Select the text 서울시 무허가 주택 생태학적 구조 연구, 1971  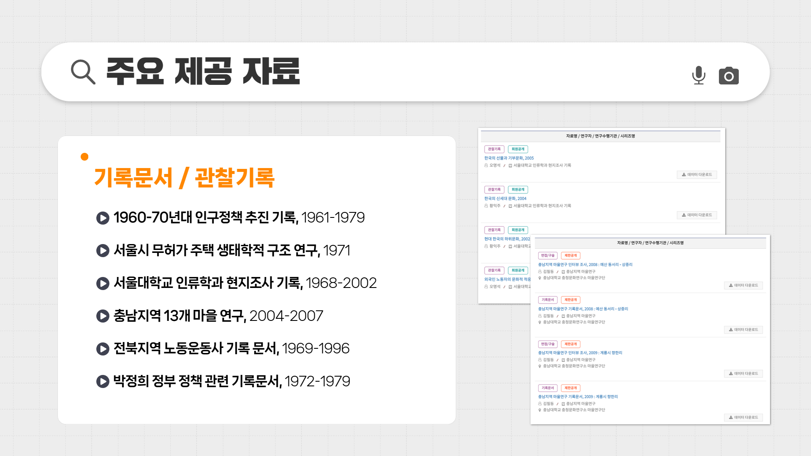click(x=232, y=251)
